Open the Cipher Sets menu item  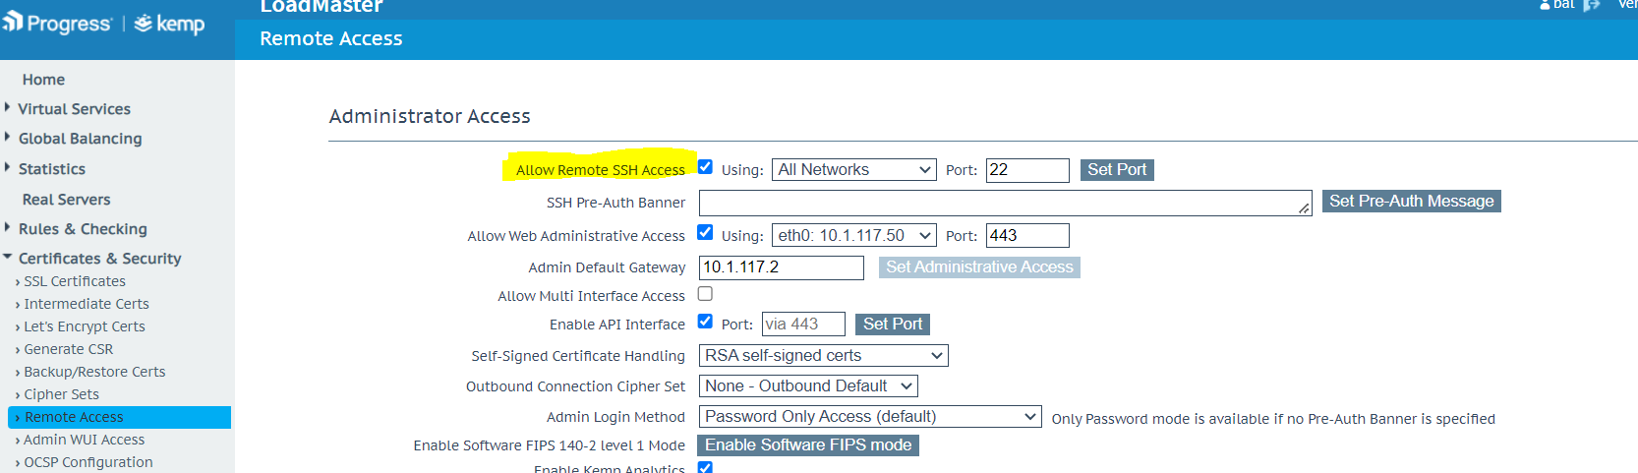61,394
